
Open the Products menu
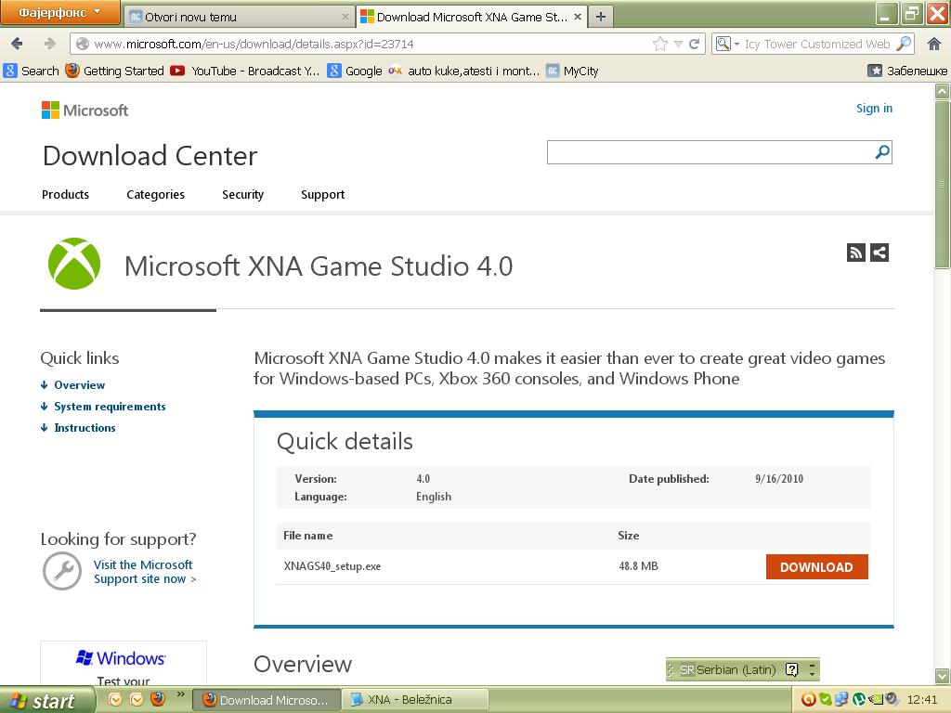click(66, 195)
